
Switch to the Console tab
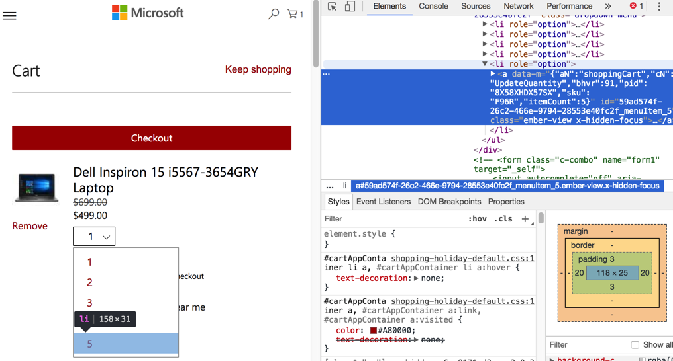(x=433, y=6)
